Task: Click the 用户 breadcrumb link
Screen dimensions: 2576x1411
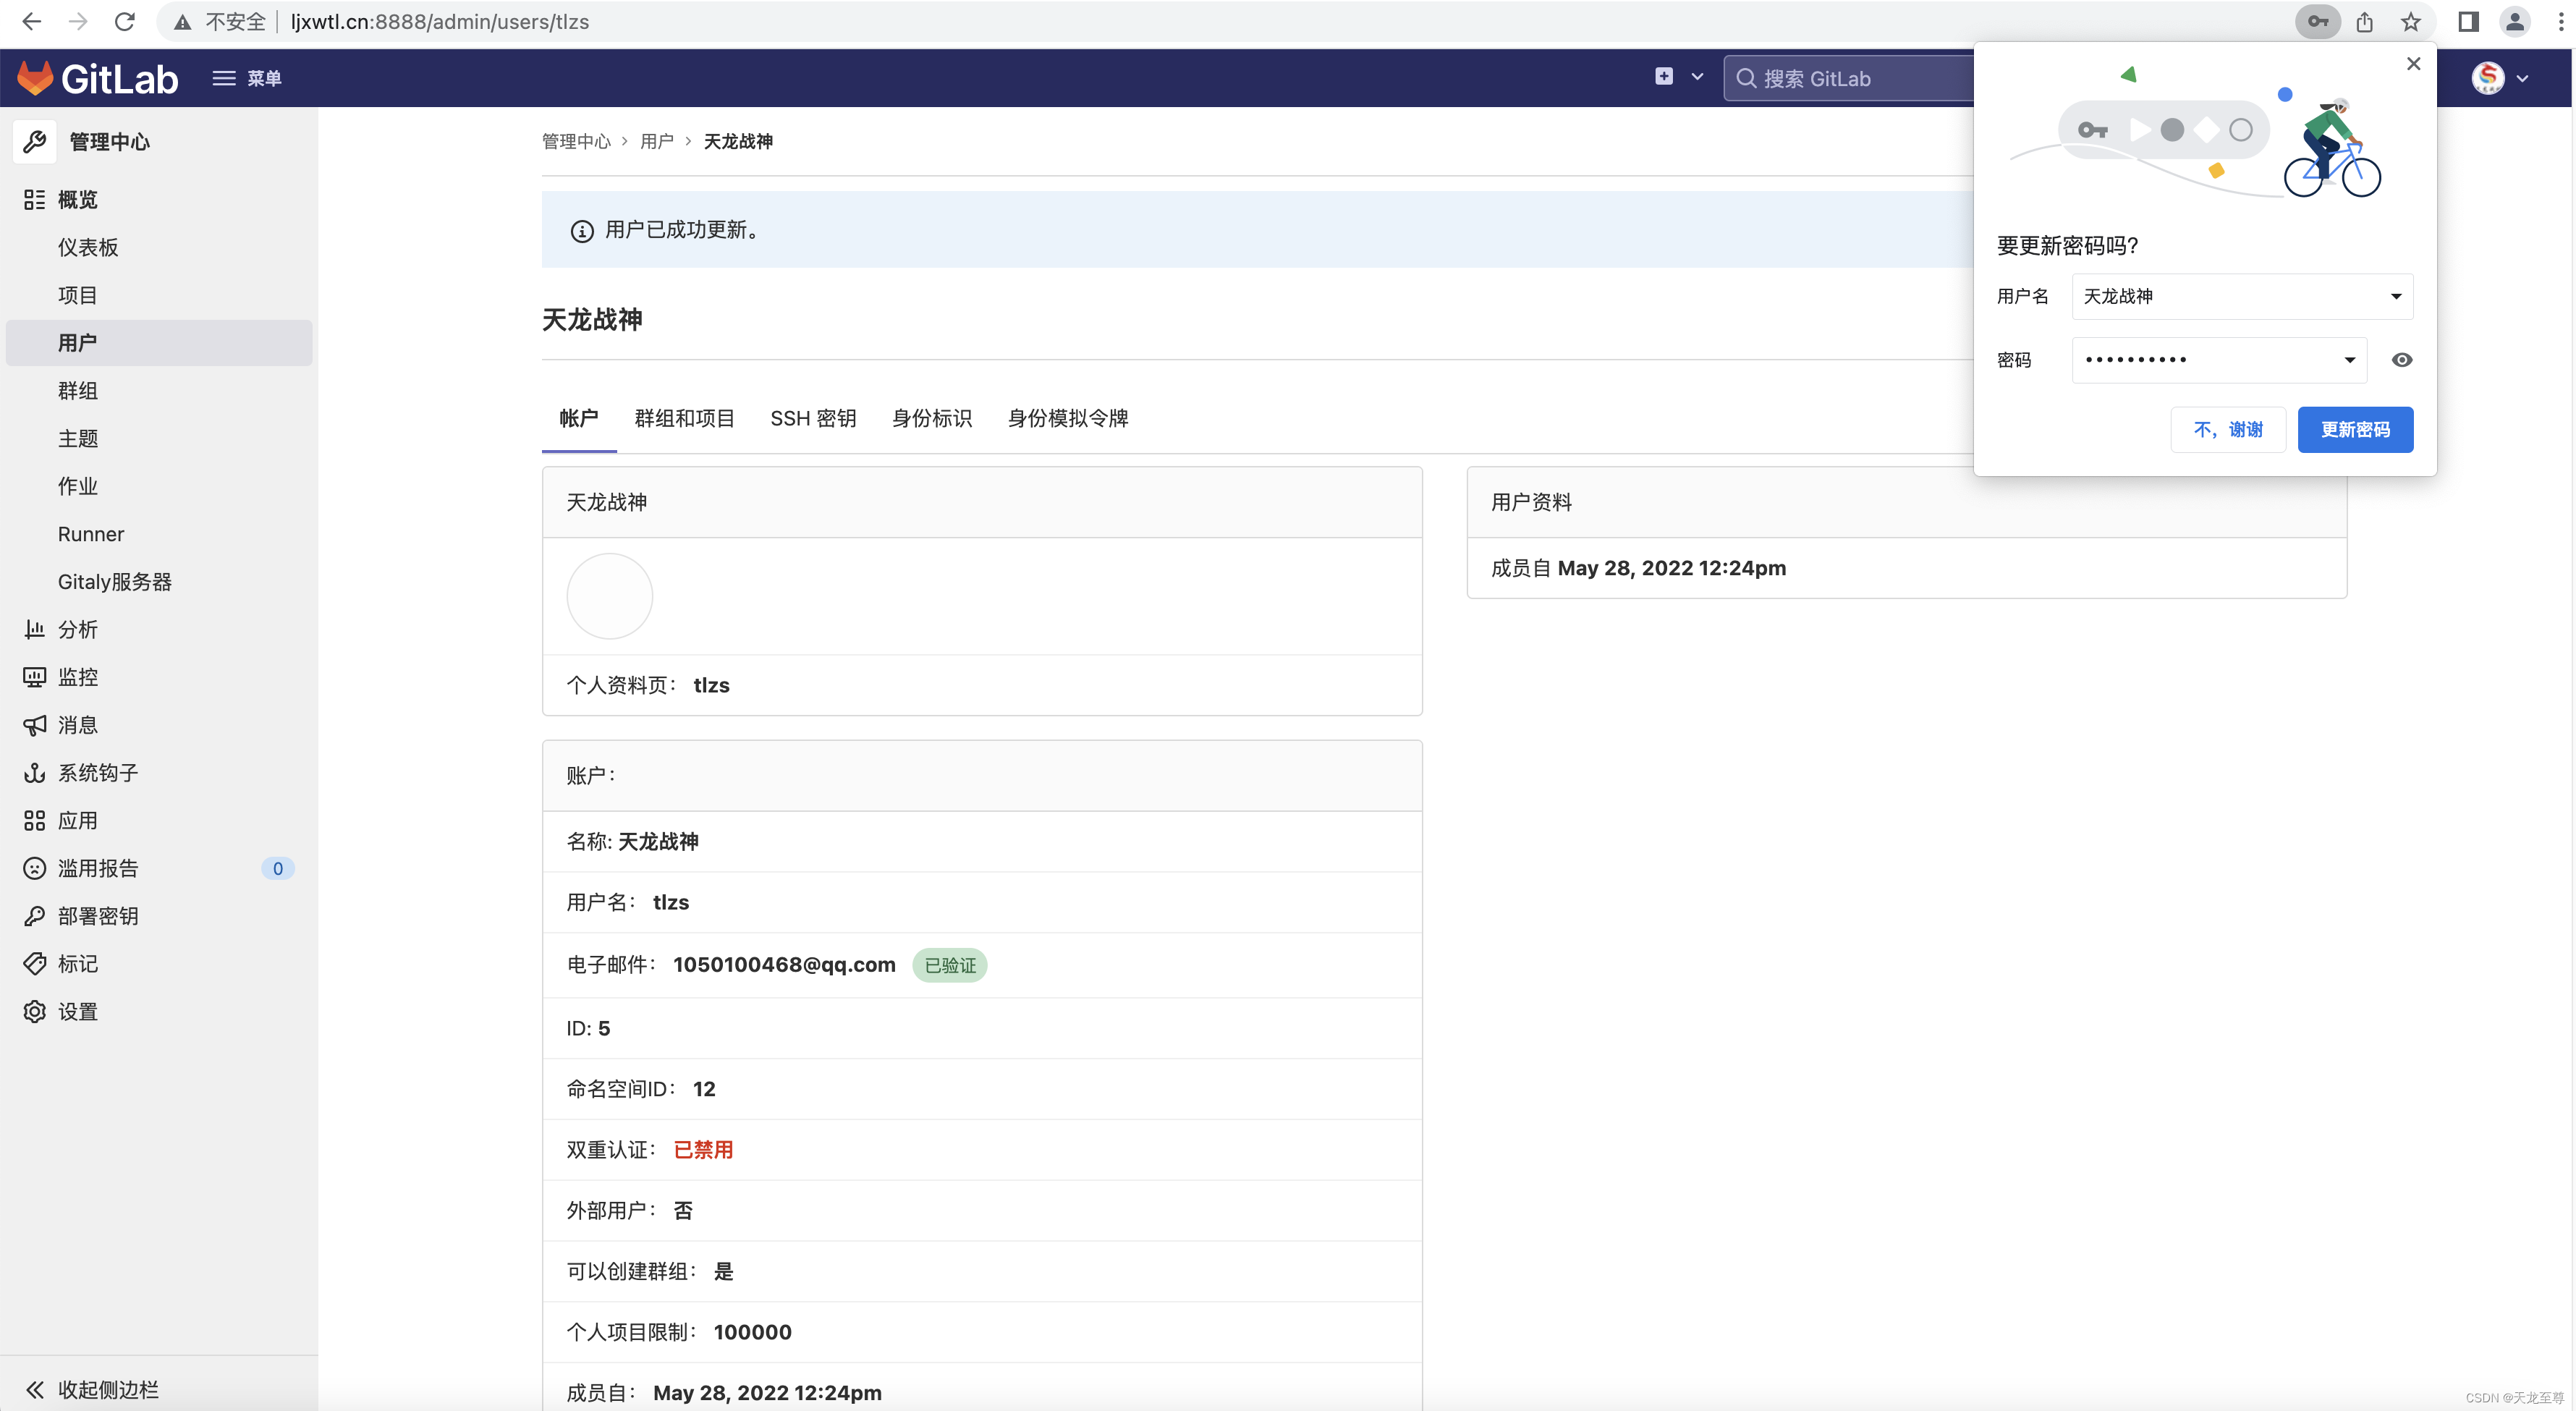Action: click(x=657, y=141)
